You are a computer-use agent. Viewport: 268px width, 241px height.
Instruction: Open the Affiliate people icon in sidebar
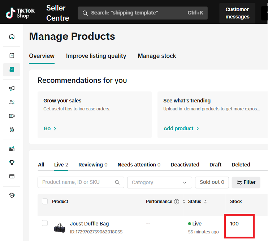12,102
